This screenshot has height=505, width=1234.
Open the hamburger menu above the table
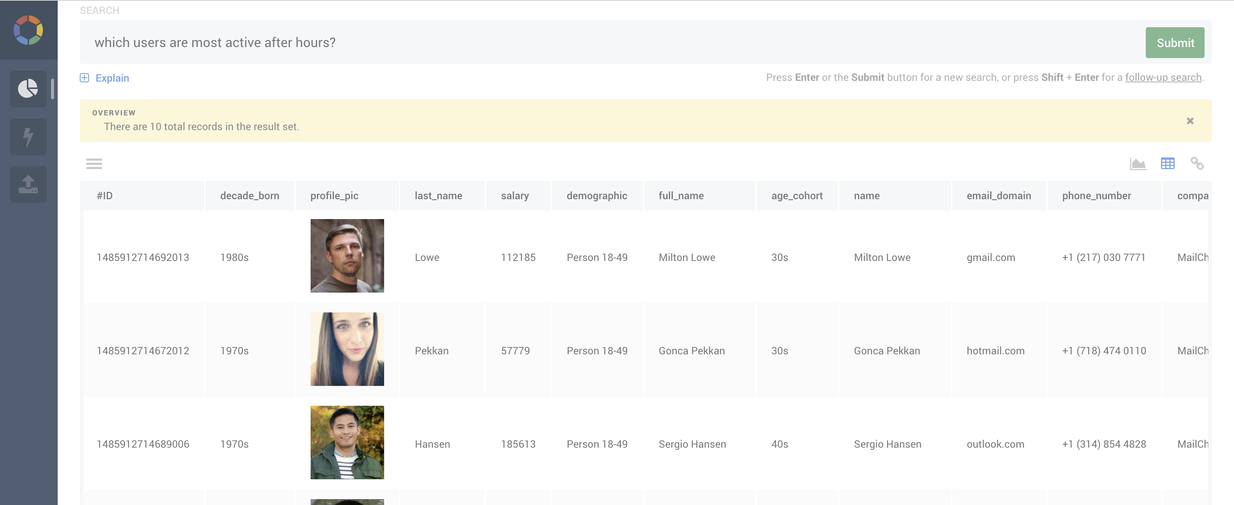pyautogui.click(x=94, y=164)
